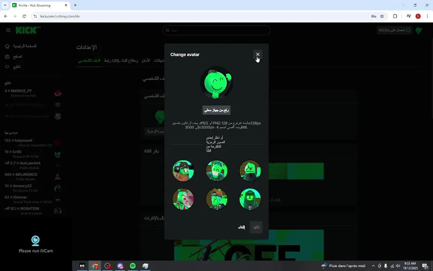
Task: Click the تأكيد confirm button
Action: (x=256, y=227)
